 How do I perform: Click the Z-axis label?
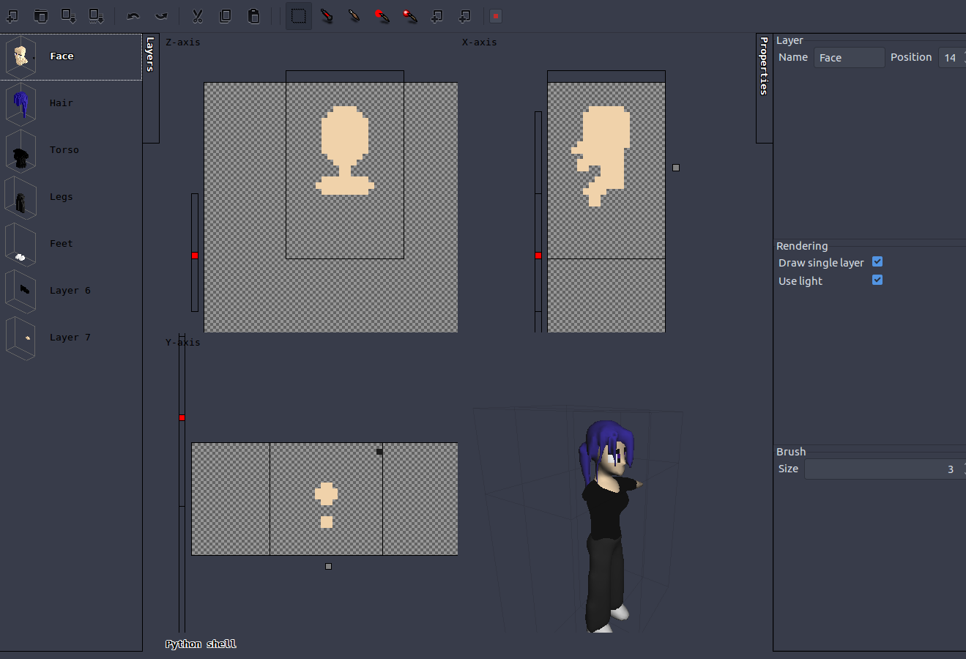coord(183,42)
